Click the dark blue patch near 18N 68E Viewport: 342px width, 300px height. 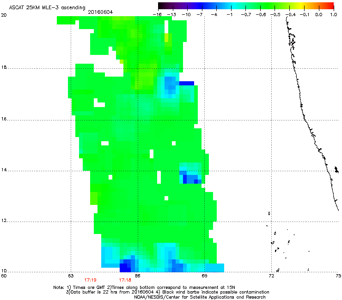pyautogui.click(x=187, y=83)
